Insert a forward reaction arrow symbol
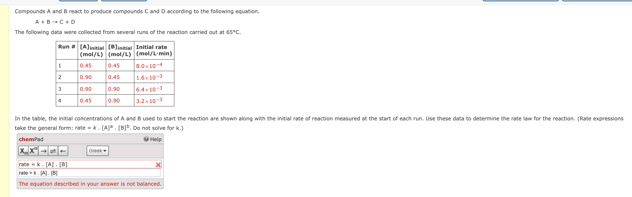Screen dimensions: 632x197 pyautogui.click(x=43, y=151)
